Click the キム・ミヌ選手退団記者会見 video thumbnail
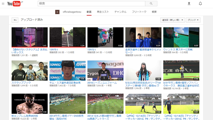 click(67, 70)
